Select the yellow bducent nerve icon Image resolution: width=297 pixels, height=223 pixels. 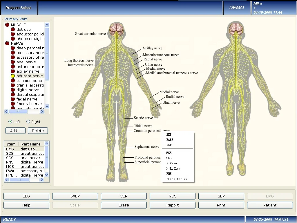tap(13, 76)
